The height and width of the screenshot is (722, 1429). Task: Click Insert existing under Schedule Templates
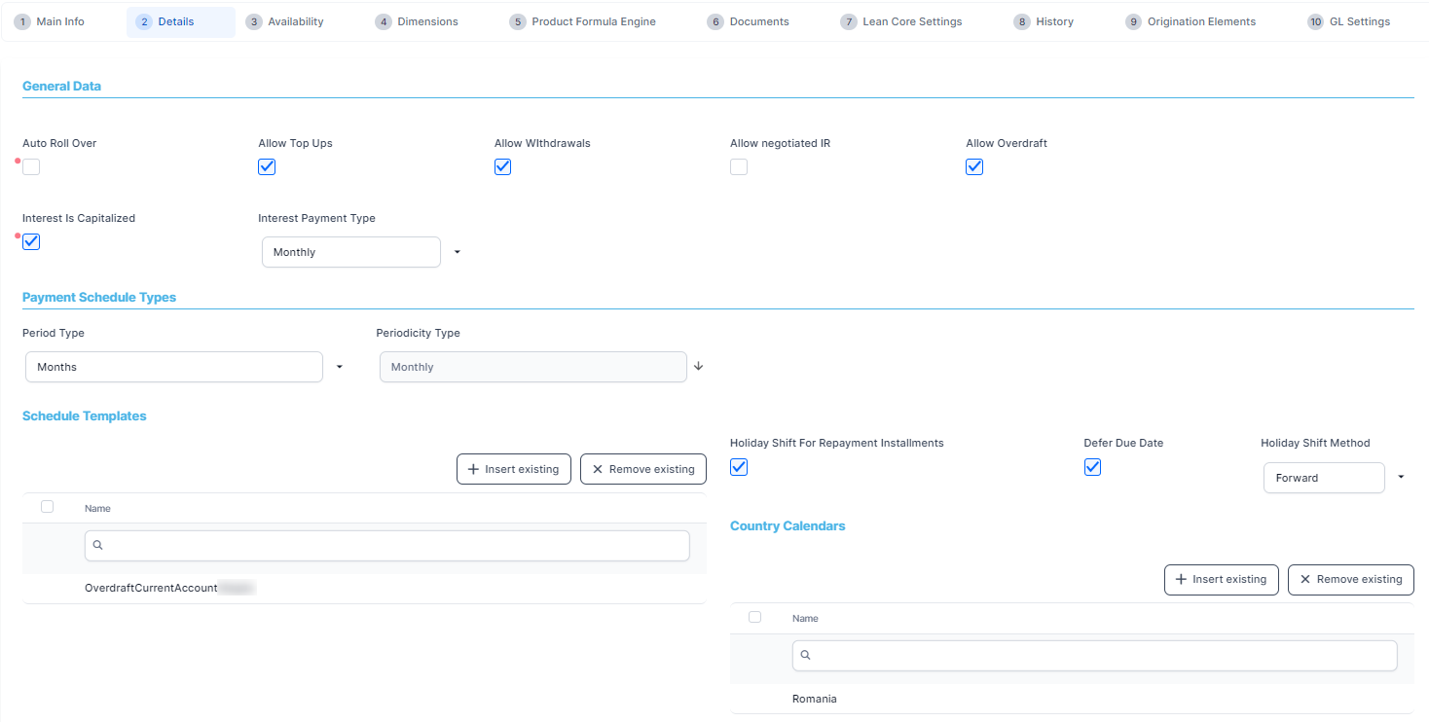(x=513, y=469)
